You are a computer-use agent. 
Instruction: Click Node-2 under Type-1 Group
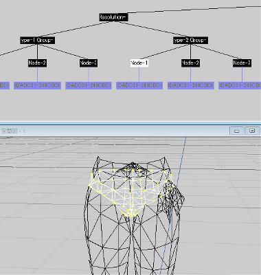[x=38, y=63]
